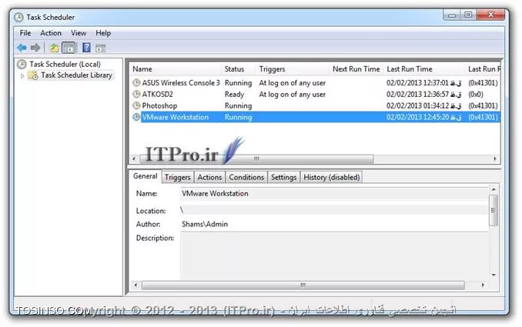Select the Photoshop task row

point(315,105)
